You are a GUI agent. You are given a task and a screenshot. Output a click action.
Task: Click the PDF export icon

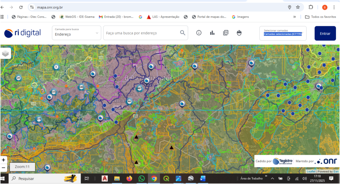click(x=226, y=33)
